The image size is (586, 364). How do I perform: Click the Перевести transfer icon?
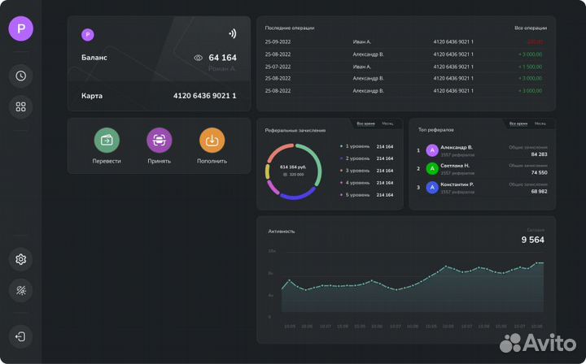pyautogui.click(x=107, y=141)
